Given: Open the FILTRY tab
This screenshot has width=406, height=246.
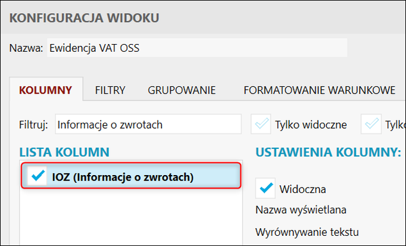Looking at the screenshot, I should [110, 91].
